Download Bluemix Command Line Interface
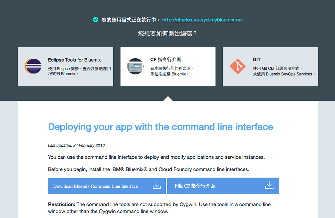Image resolution: width=335 pixels, height=218 pixels. (107, 186)
